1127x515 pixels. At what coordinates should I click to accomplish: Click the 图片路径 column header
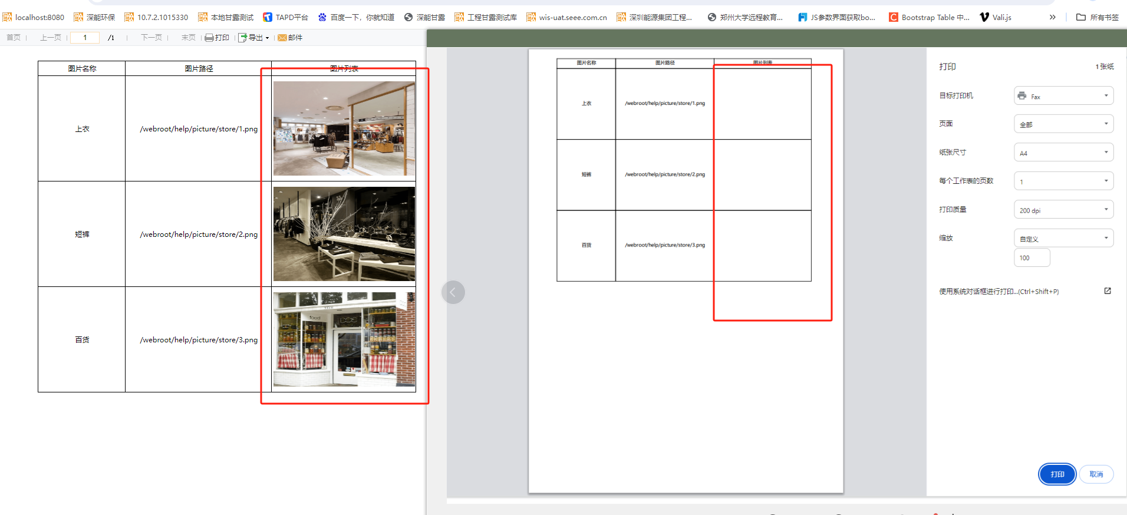pos(199,68)
